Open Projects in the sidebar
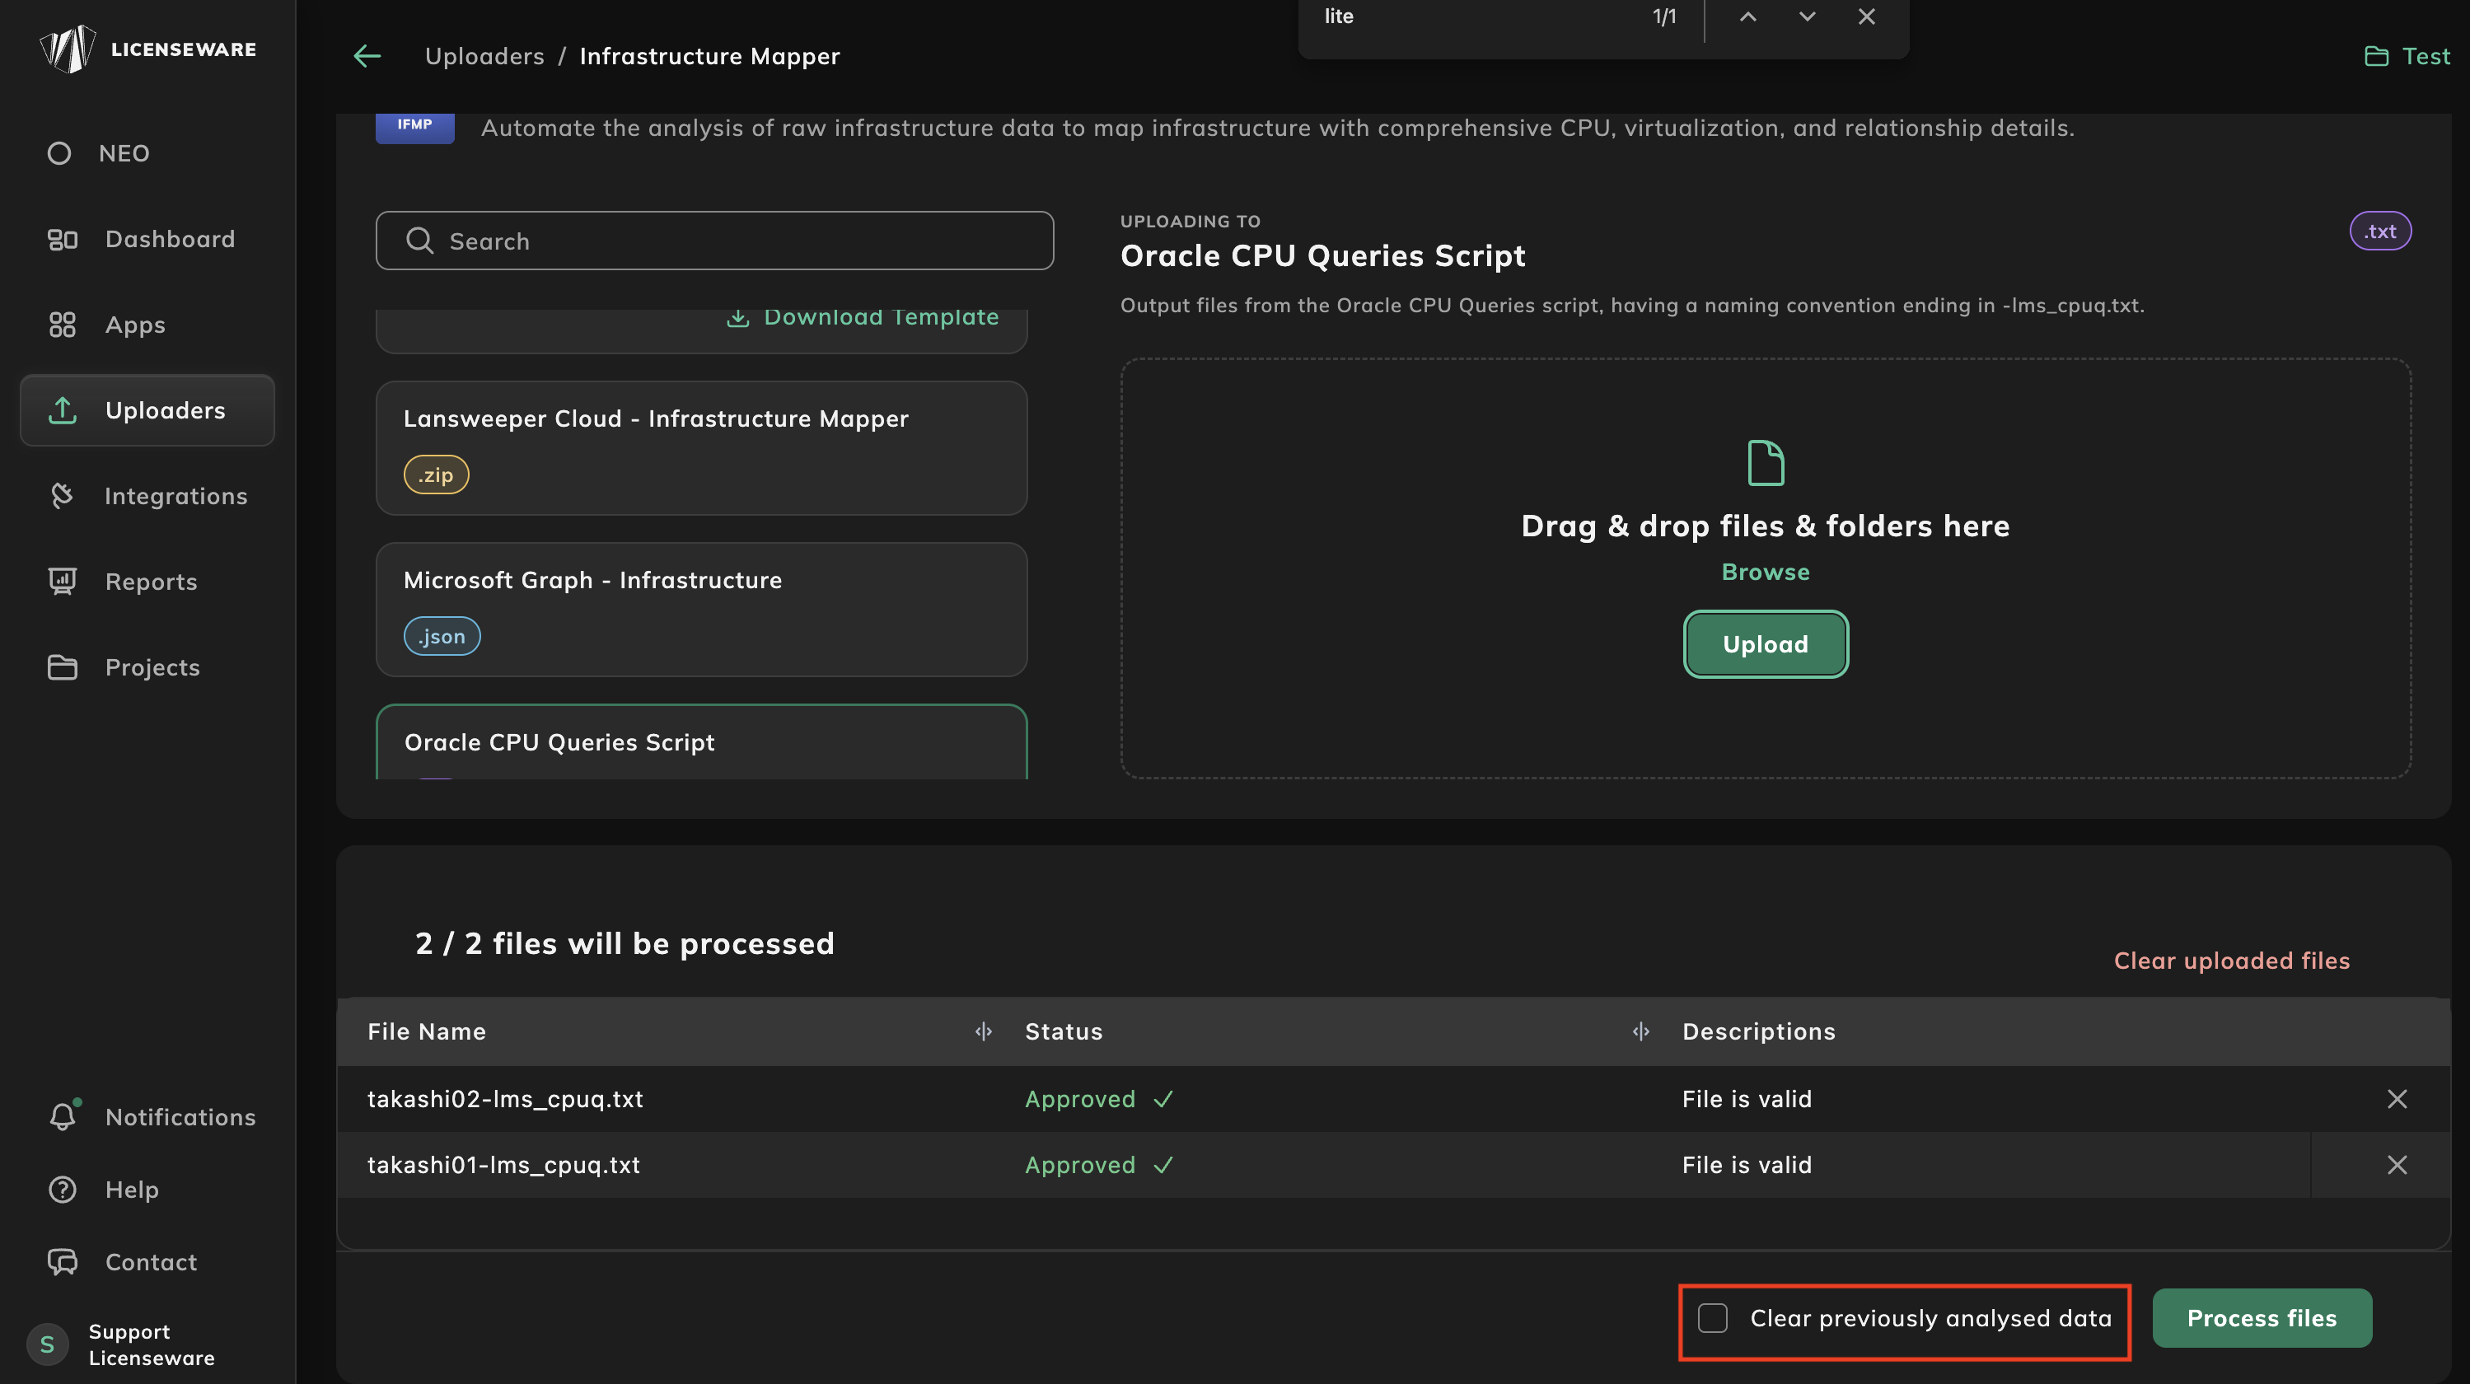 click(124, 667)
